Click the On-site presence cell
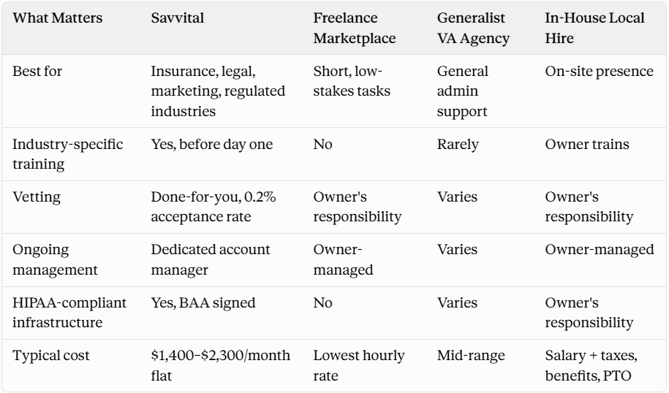Viewport: 669px width, 393px height. click(599, 71)
